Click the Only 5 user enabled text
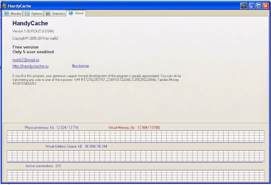 click(x=33, y=52)
